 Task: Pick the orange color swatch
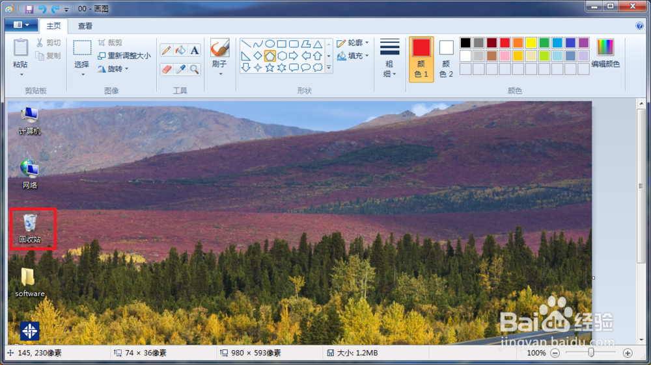(518, 43)
